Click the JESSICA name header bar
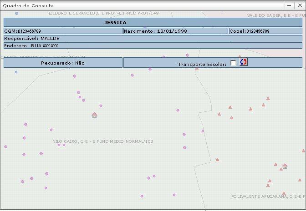The height and width of the screenshot is (211, 306). tap(153, 22)
